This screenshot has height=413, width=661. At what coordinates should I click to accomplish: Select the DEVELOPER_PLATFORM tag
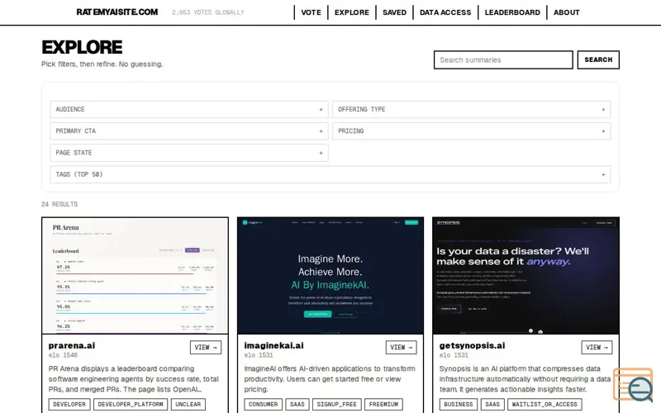131,404
